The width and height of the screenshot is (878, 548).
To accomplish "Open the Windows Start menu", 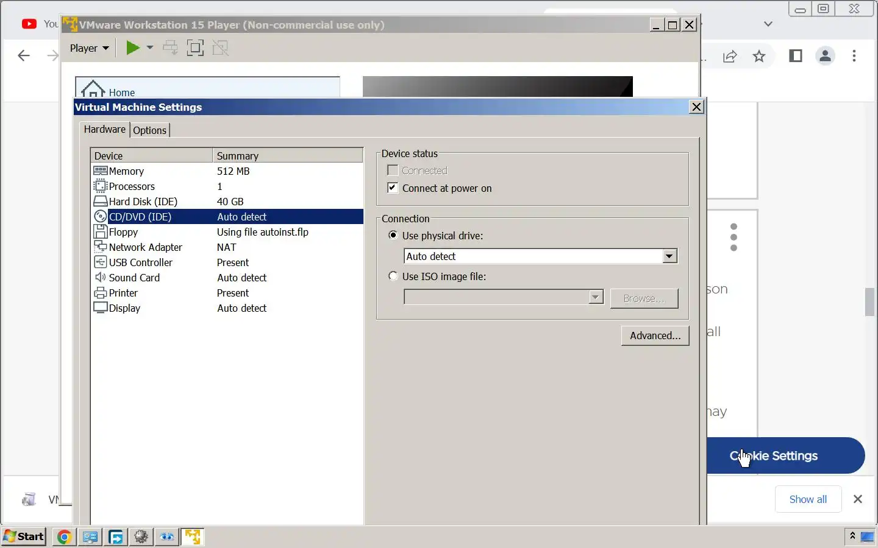I will tap(24, 536).
